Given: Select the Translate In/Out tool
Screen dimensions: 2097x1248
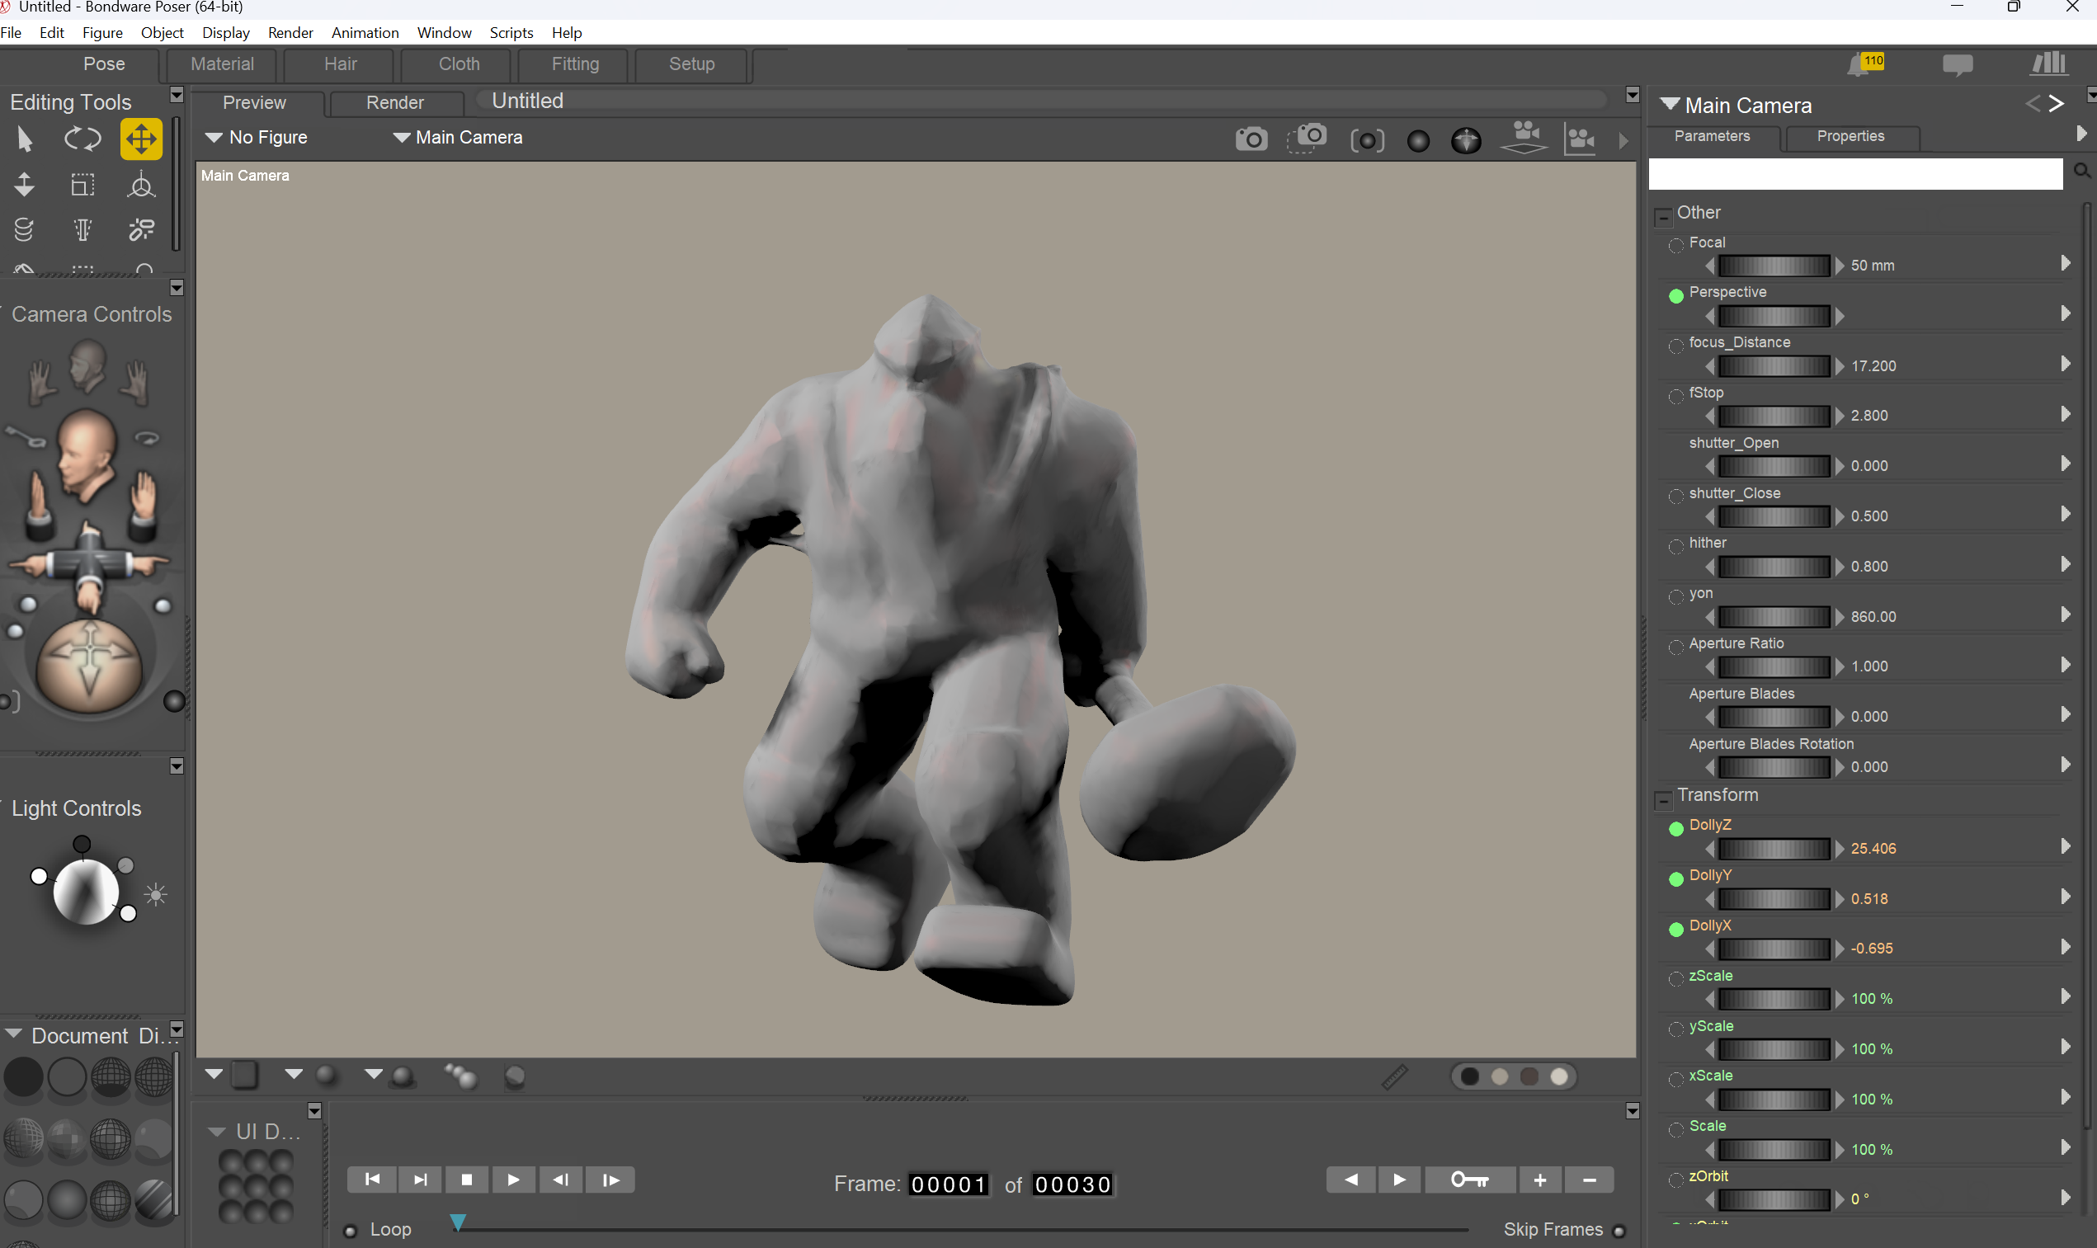Looking at the screenshot, I should [25, 184].
